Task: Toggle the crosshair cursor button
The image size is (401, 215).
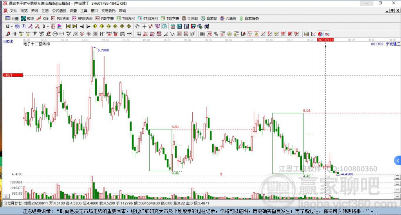Action: [144, 26]
